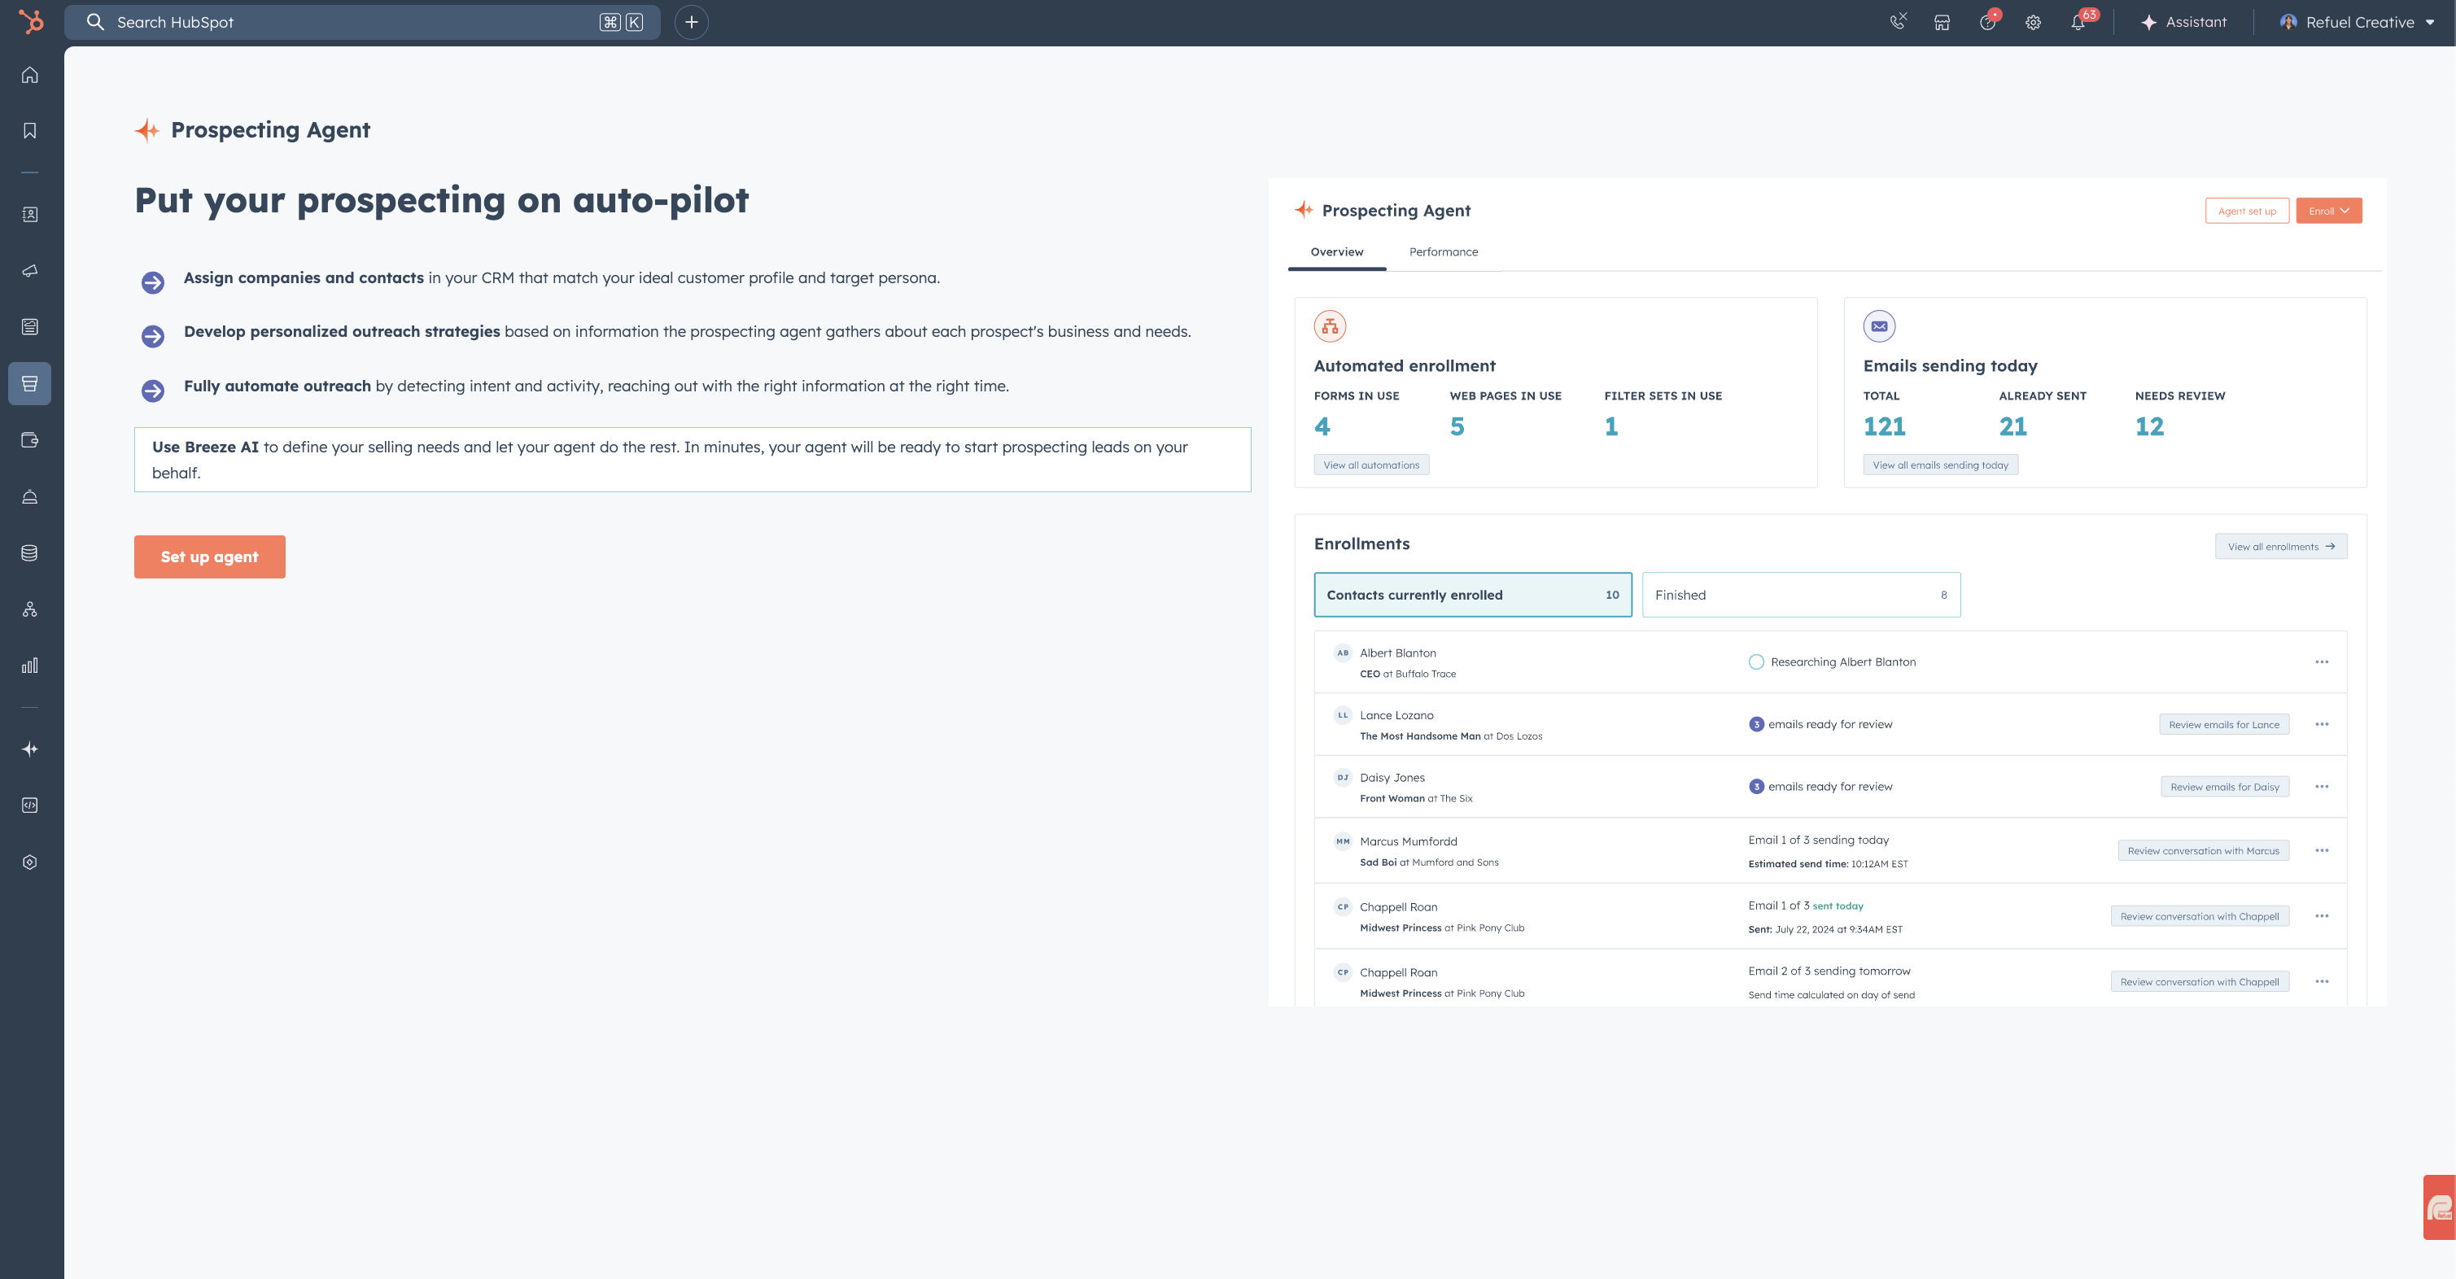Click View all enrollments link
Viewport: 2456px width, 1279px height.
(2279, 546)
